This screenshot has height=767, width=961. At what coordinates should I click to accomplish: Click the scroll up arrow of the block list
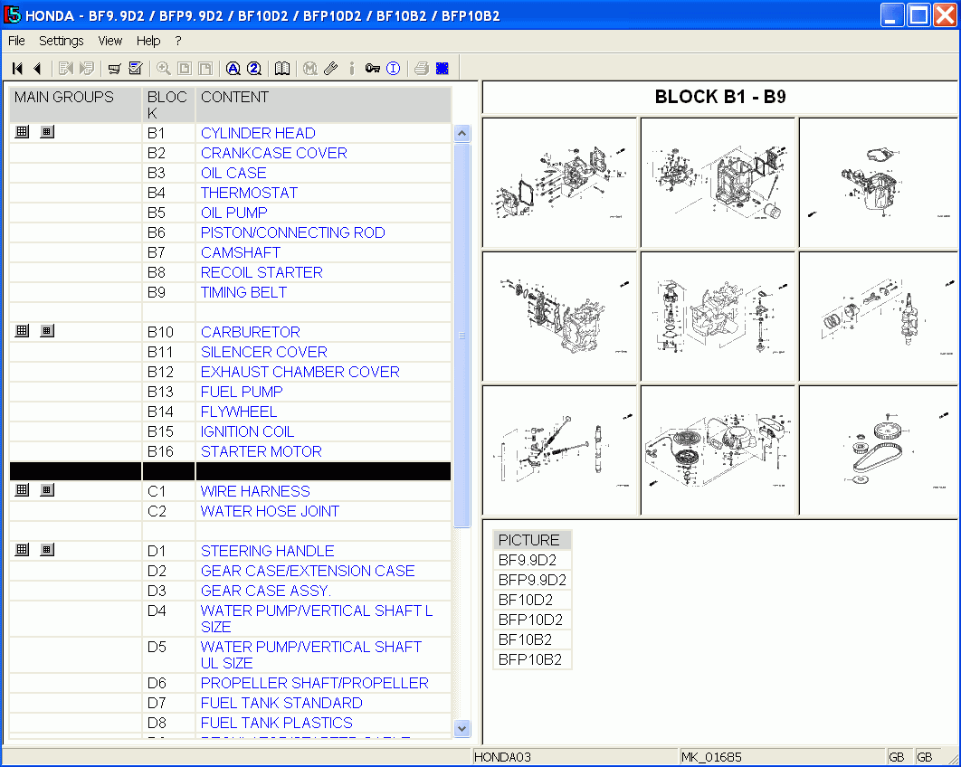[462, 133]
